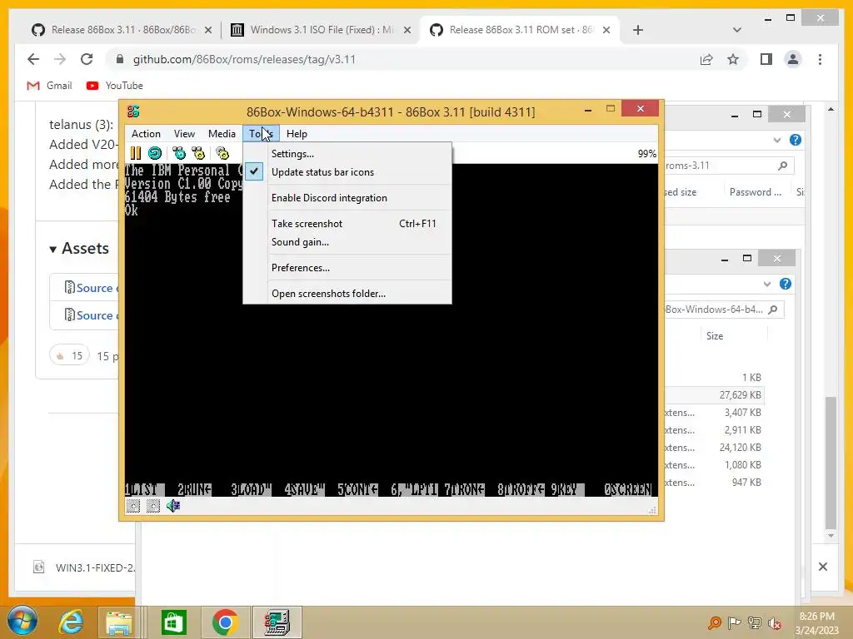Toggle Update status bar icons
This screenshot has width=853, height=639.
pos(347,172)
